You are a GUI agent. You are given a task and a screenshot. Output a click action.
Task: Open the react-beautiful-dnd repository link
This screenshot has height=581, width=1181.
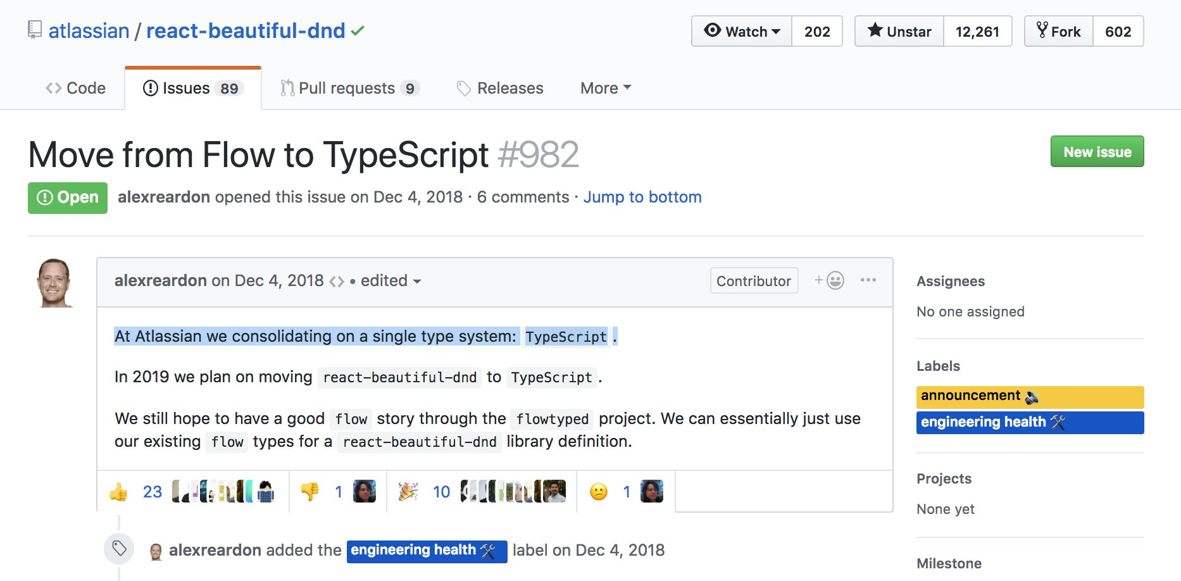click(246, 30)
